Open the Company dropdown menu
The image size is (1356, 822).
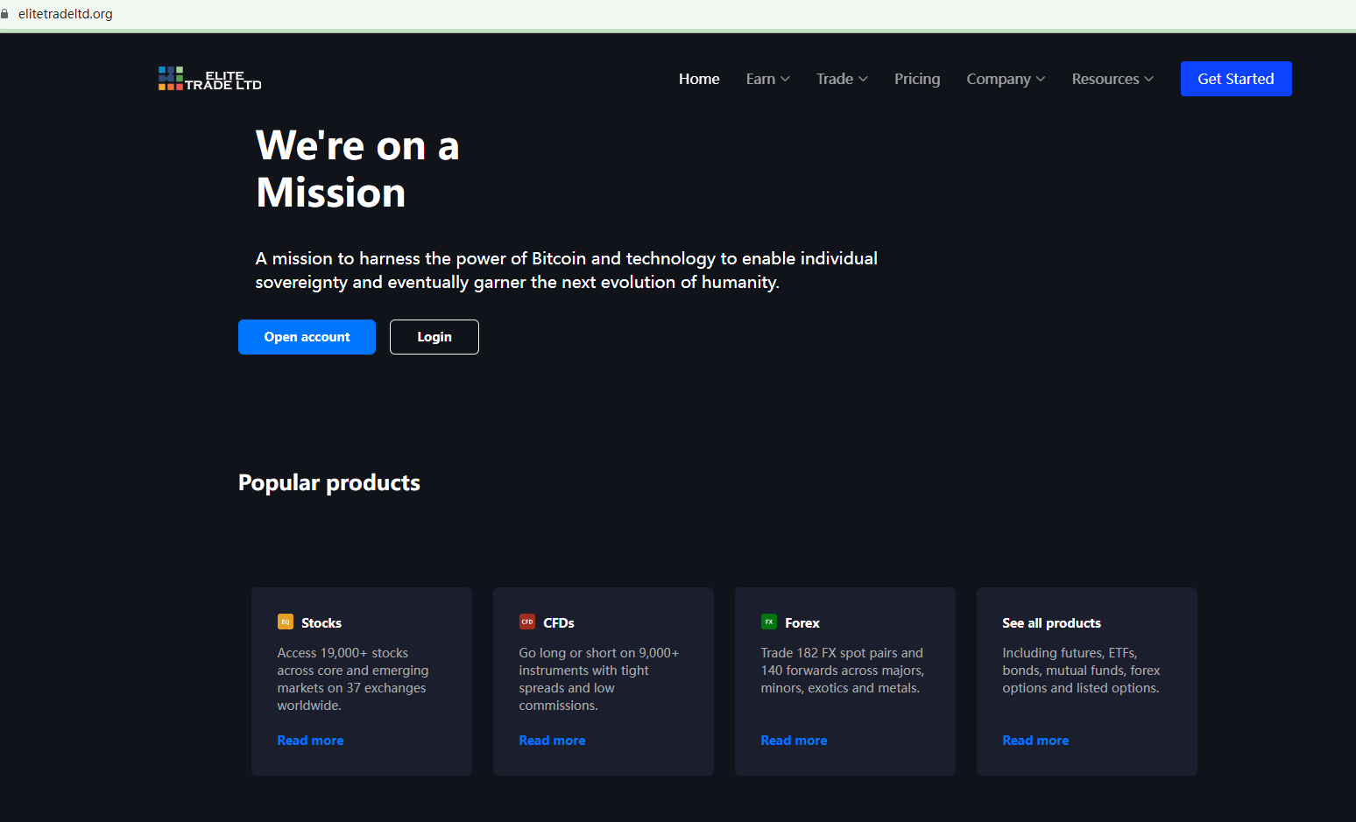1006,79
